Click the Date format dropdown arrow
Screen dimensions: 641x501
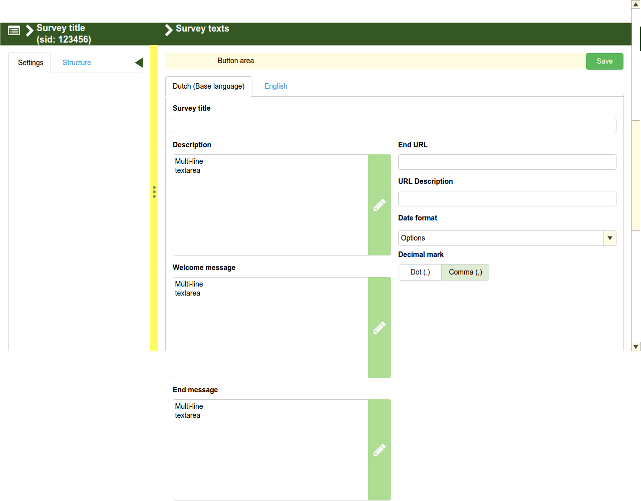[609, 238]
